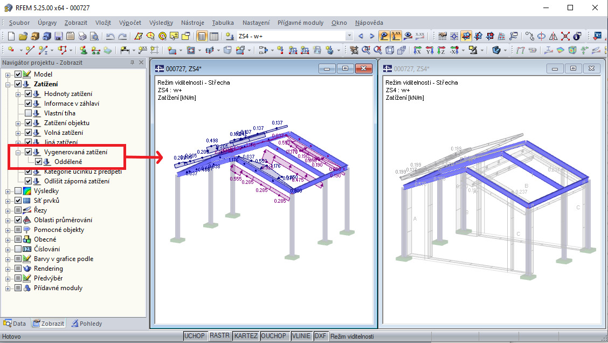View in X direction
The width and height of the screenshot is (608, 343).
[418, 50]
